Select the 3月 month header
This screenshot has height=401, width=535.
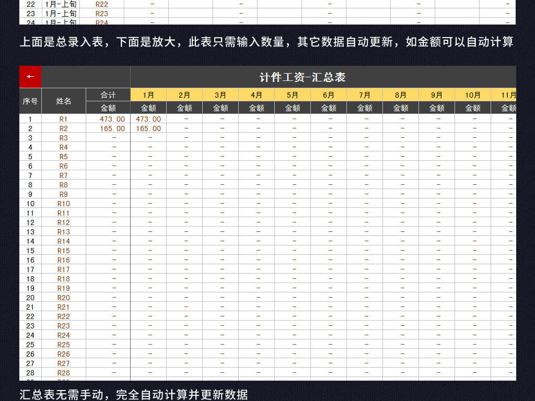point(220,95)
